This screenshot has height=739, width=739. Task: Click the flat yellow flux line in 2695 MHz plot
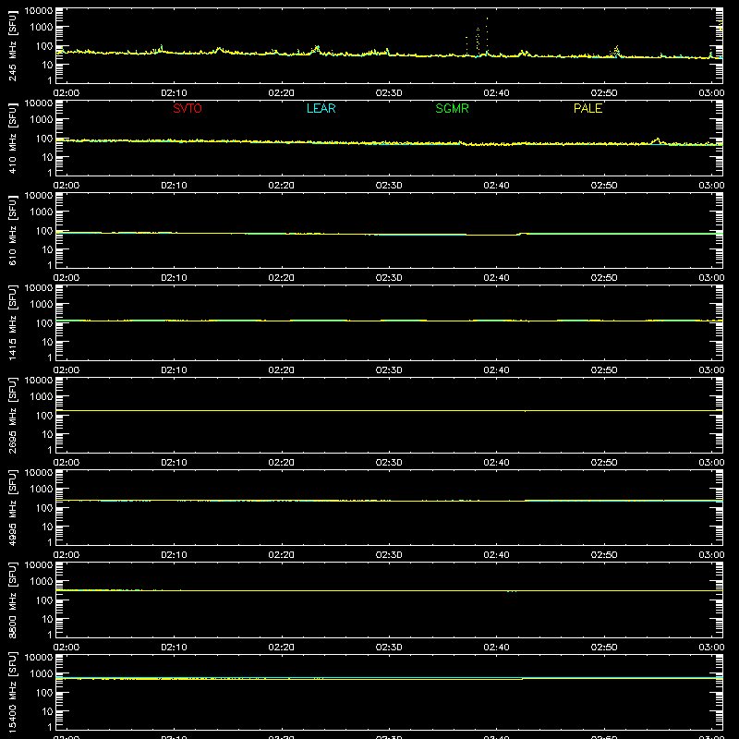coord(389,410)
